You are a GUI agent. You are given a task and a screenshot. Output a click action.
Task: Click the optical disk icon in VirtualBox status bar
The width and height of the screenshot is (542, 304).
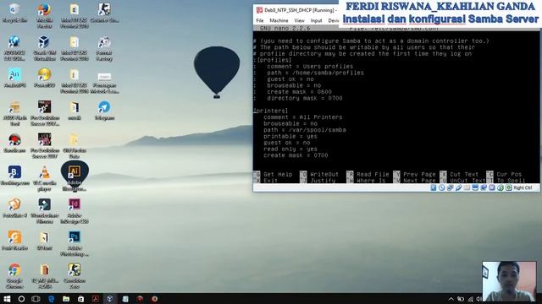click(442, 187)
